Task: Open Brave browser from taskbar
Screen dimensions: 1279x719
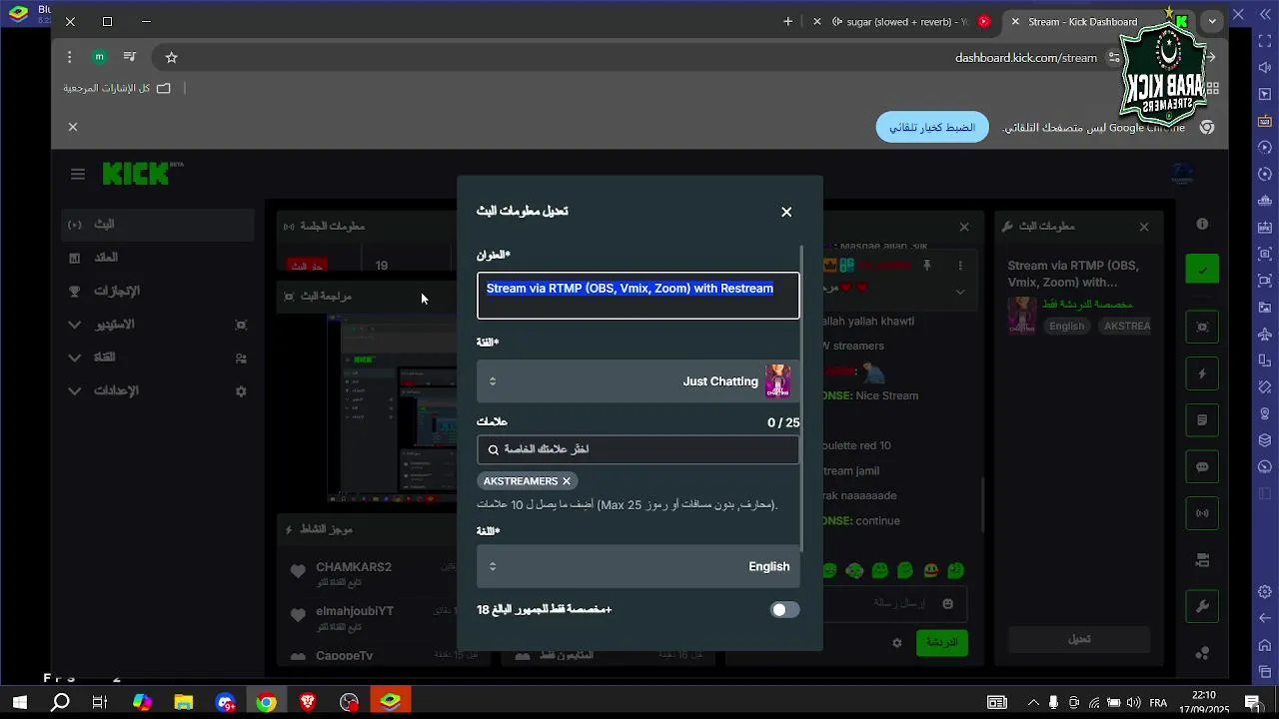Action: pyautogui.click(x=308, y=702)
